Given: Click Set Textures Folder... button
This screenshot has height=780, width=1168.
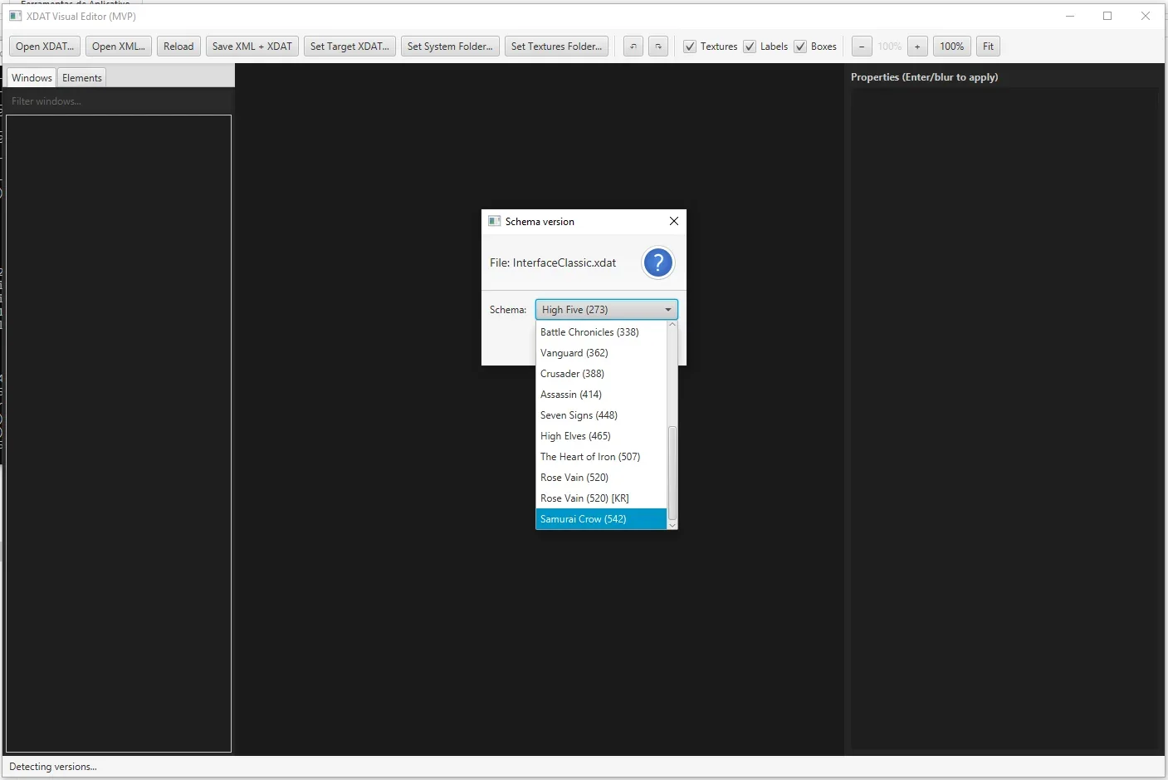Looking at the screenshot, I should coord(556,47).
